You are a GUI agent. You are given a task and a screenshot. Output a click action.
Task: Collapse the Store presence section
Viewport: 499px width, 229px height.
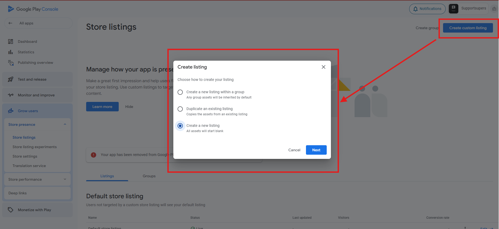[x=65, y=124]
